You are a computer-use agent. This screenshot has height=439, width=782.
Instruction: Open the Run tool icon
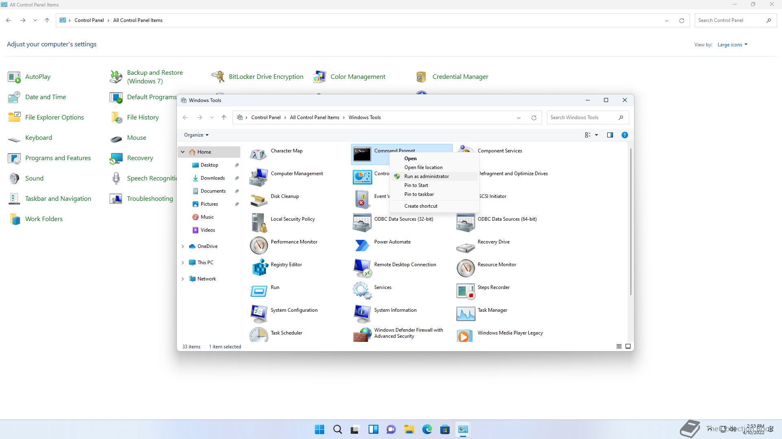[259, 291]
